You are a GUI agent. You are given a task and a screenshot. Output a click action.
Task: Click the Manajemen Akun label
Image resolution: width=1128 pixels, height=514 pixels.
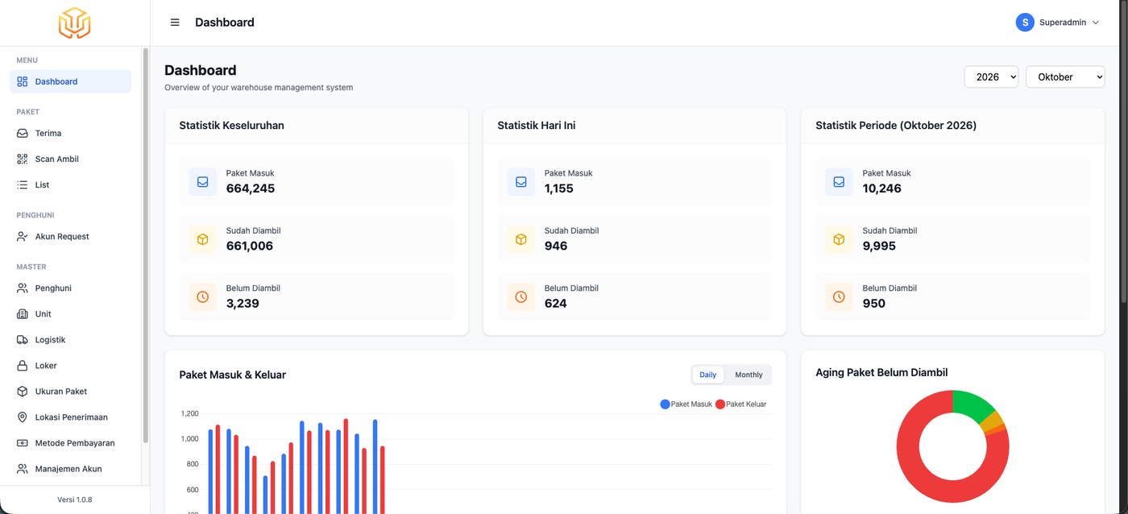(x=68, y=468)
